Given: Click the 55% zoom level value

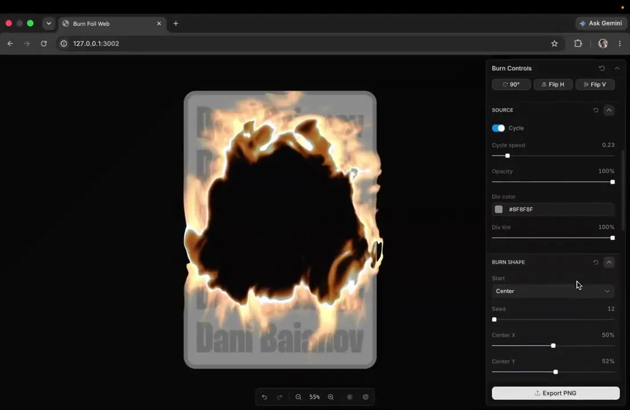Looking at the screenshot, I should click(x=314, y=397).
